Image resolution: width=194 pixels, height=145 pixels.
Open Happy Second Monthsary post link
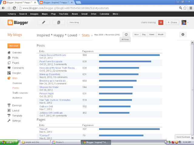coord(53,55)
